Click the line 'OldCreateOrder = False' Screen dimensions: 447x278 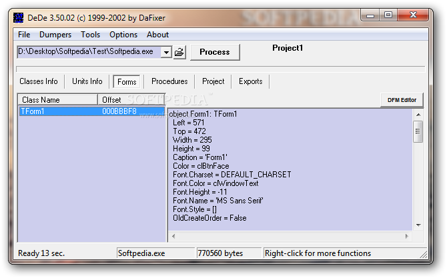tap(209, 218)
